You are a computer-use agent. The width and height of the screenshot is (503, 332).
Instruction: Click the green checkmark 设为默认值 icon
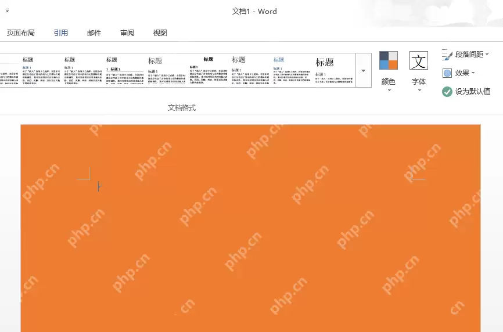point(447,92)
